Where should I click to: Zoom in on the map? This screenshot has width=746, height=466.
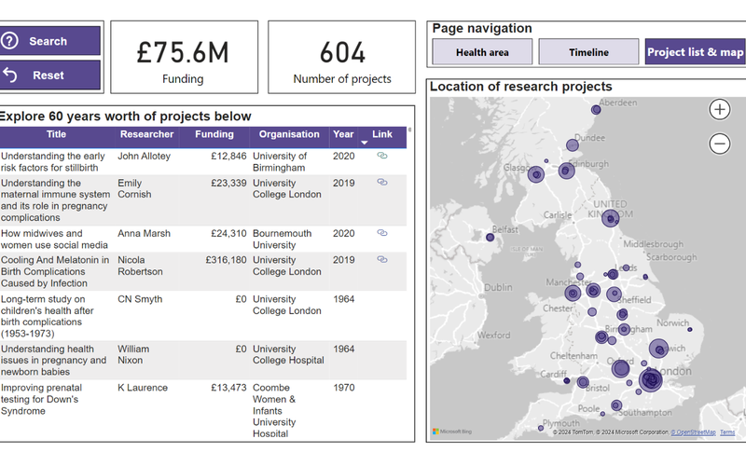(x=720, y=110)
